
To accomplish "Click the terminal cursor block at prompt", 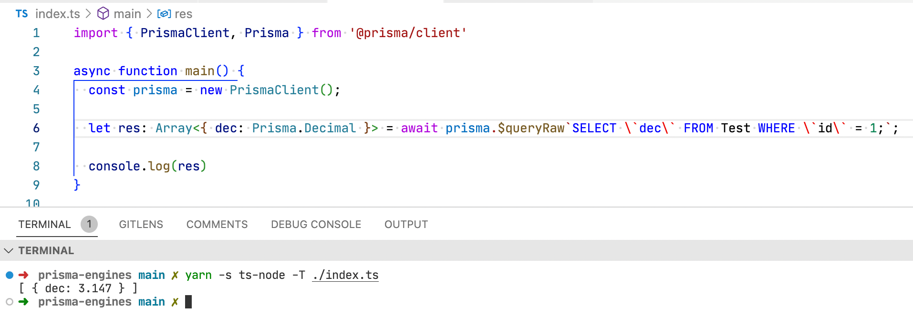I will [x=188, y=302].
